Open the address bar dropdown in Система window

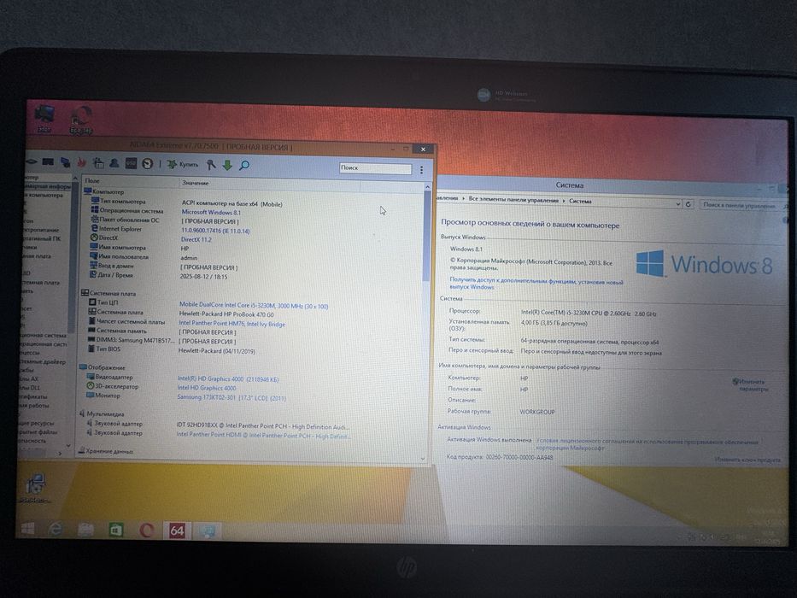pos(678,204)
